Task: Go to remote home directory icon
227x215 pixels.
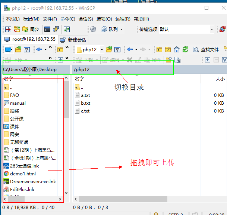Action: coord(177,49)
